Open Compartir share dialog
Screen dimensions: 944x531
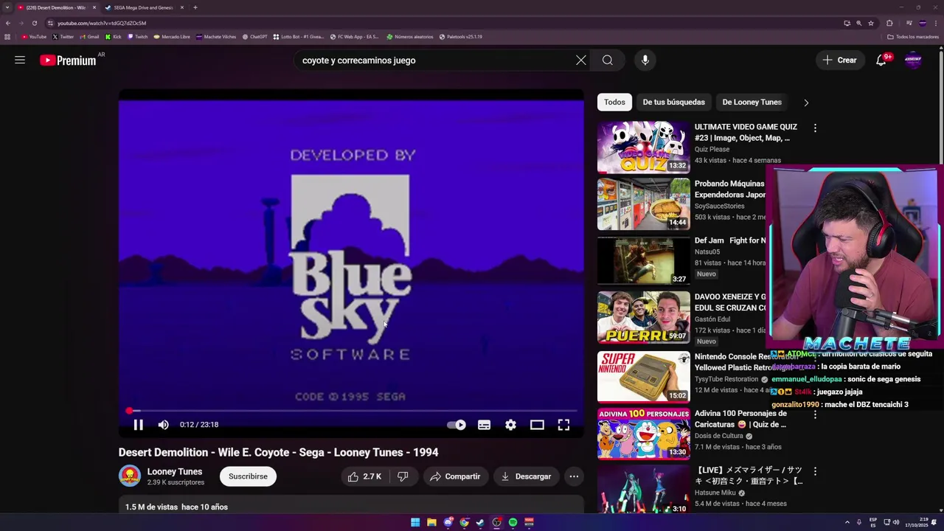click(455, 476)
